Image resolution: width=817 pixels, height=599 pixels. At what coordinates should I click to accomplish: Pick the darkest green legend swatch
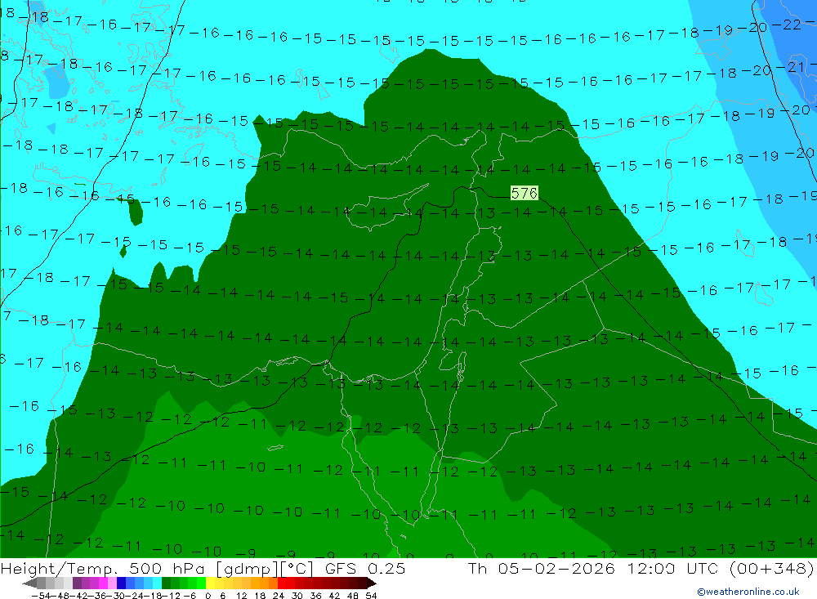coord(166,583)
